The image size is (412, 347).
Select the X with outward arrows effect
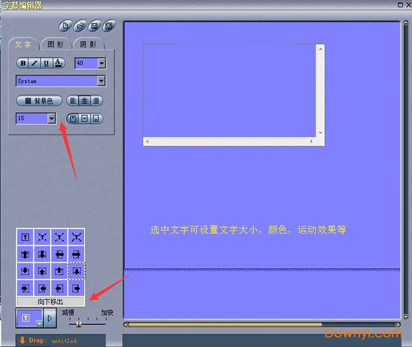pos(59,237)
